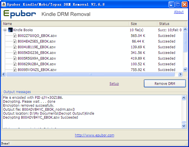The height and width of the screenshot is (147, 189).
Task: Click Succeeded status for B002Z7G0QO_EBOK.azw
Action: coord(167,36)
